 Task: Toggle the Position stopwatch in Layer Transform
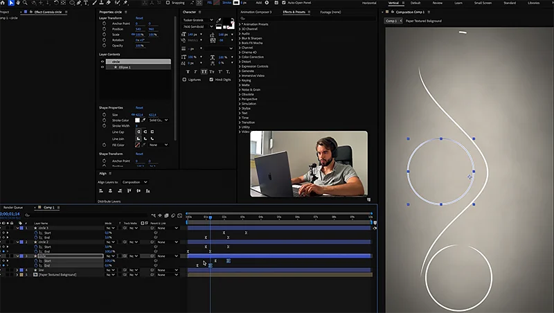105,29
